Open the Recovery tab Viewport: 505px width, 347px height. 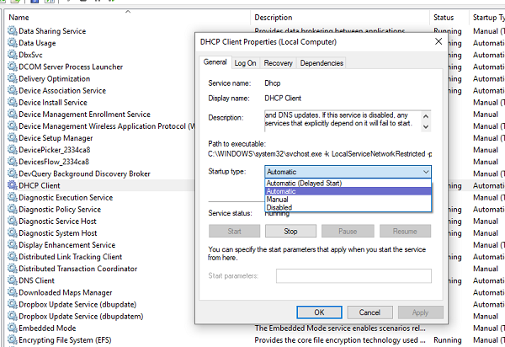pyautogui.click(x=279, y=63)
